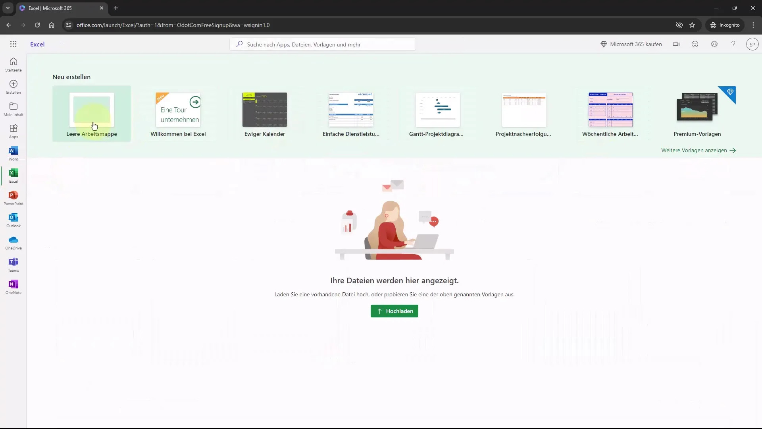This screenshot has height=429, width=762.
Task: Click the Inkognito indicator
Action: 725,25
